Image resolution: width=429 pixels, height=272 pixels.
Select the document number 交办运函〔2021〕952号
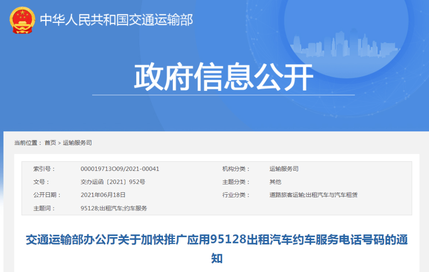[113, 182]
